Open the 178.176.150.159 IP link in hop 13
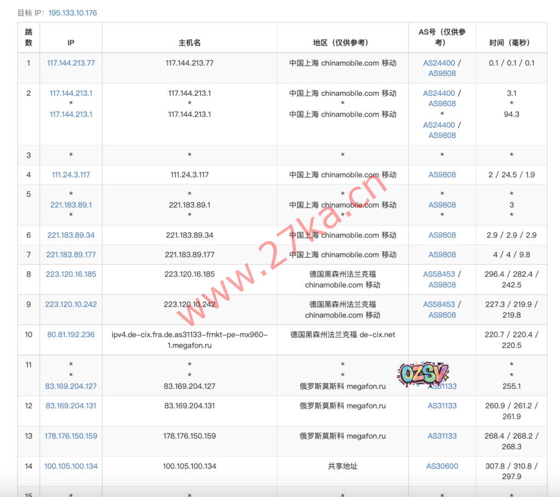Image resolution: width=560 pixels, height=497 pixels. point(71,436)
